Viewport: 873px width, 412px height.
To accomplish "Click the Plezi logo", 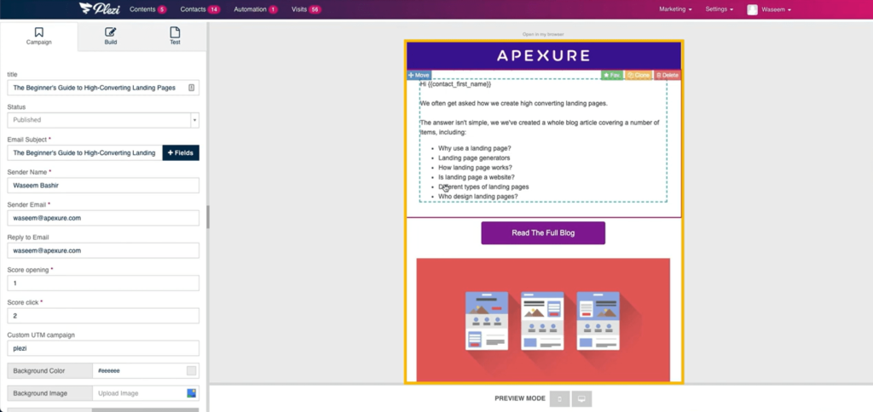I will coord(101,9).
